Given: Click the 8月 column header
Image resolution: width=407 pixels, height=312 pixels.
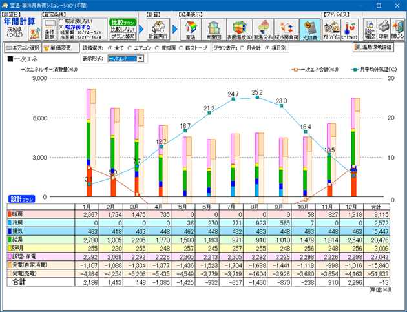Looking at the screenshot, I should tap(255, 207).
